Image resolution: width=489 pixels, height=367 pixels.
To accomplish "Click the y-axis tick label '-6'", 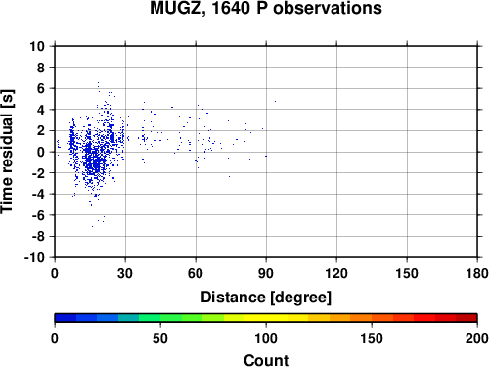I will pos(38,215).
